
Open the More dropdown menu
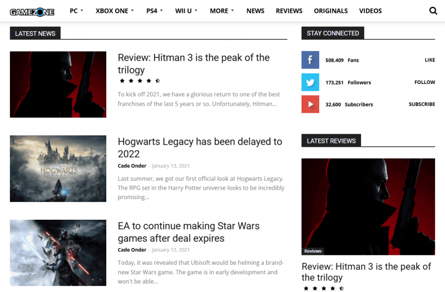221,11
